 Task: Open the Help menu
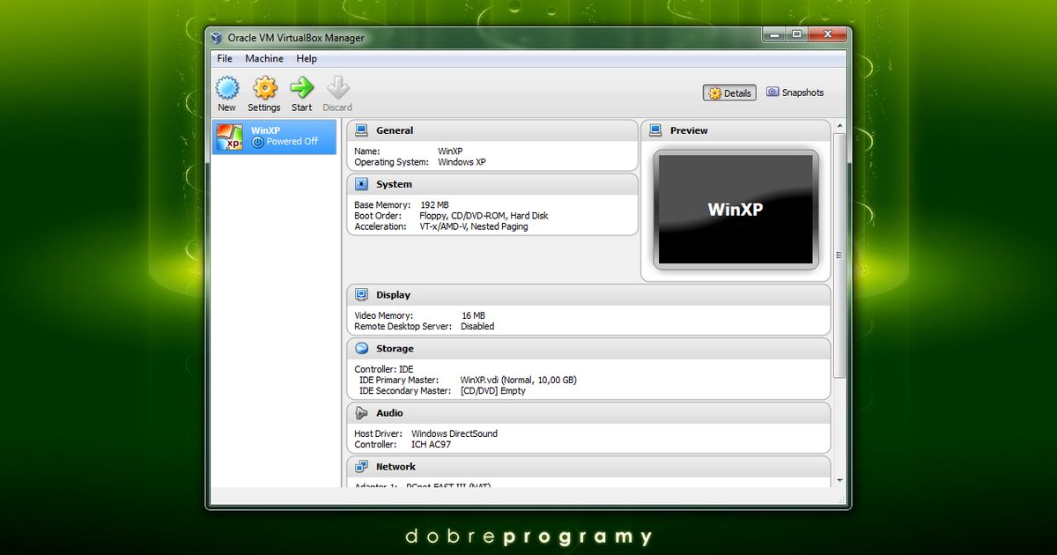tap(307, 58)
